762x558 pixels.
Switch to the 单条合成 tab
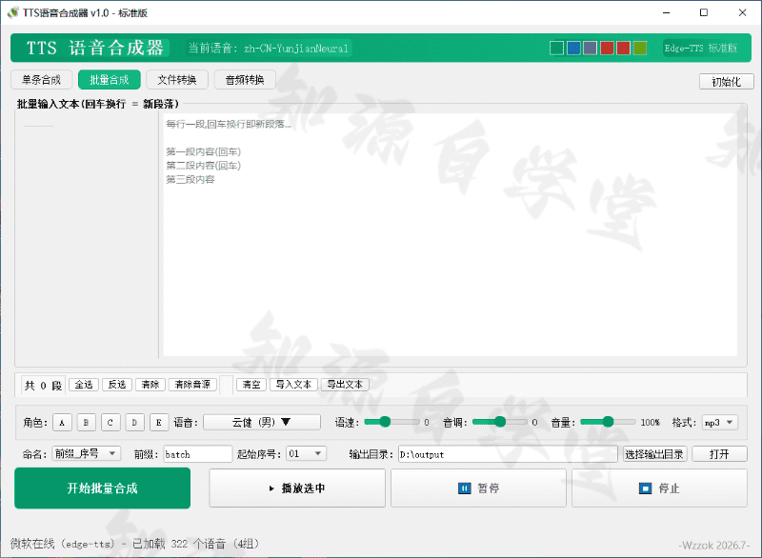pyautogui.click(x=41, y=80)
